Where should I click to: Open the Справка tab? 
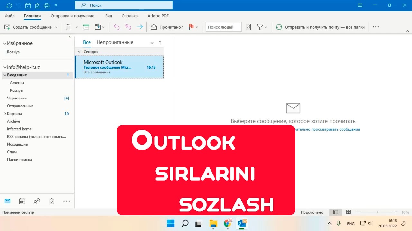pyautogui.click(x=130, y=16)
